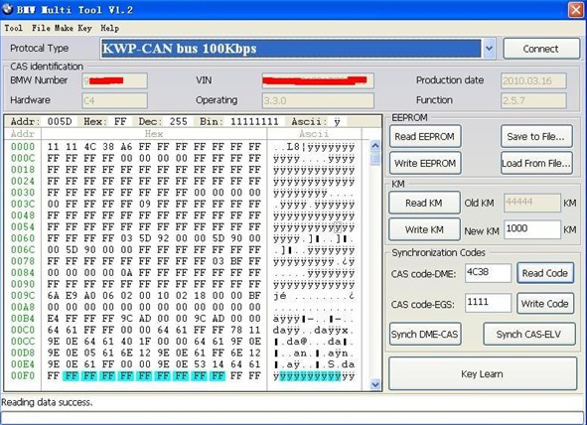The height and width of the screenshot is (425, 587).
Task: Click the 'Reading data success.' status text
Action: click(x=47, y=402)
